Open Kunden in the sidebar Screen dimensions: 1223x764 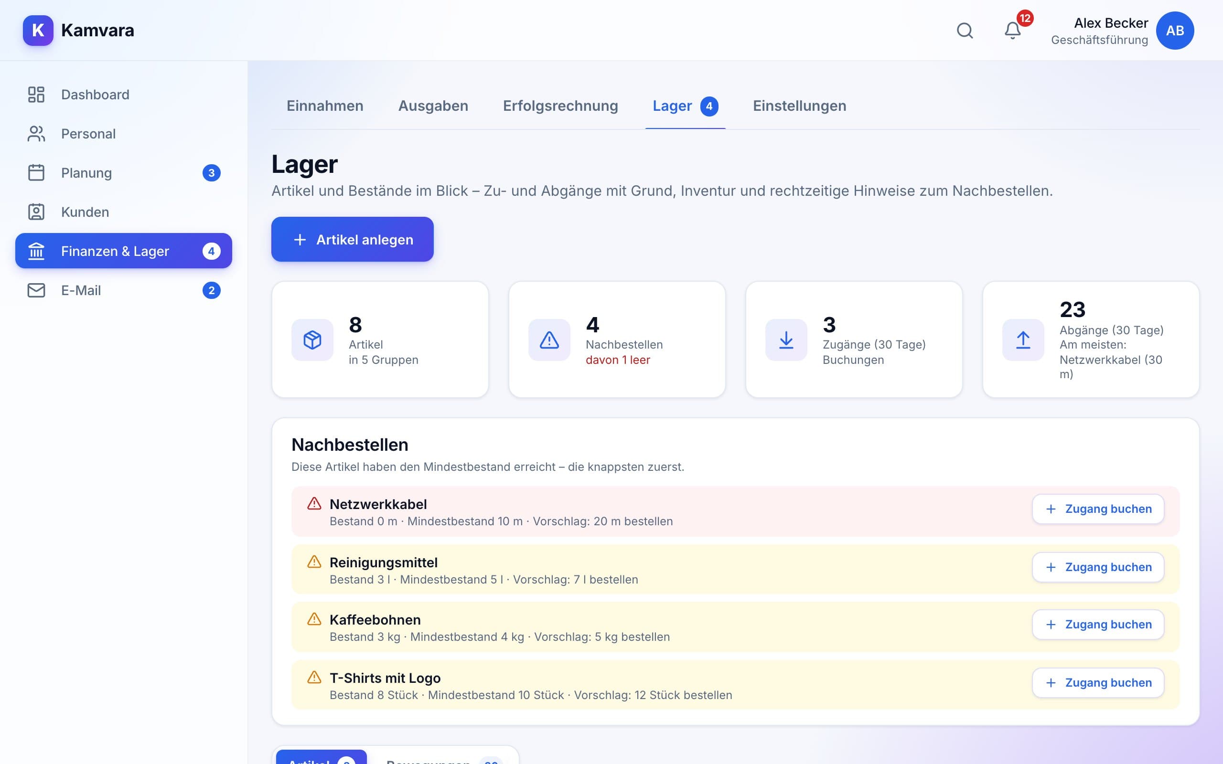(124, 212)
